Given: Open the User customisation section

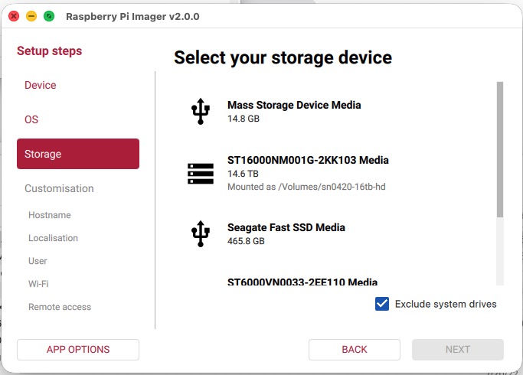Looking at the screenshot, I should click(x=38, y=261).
